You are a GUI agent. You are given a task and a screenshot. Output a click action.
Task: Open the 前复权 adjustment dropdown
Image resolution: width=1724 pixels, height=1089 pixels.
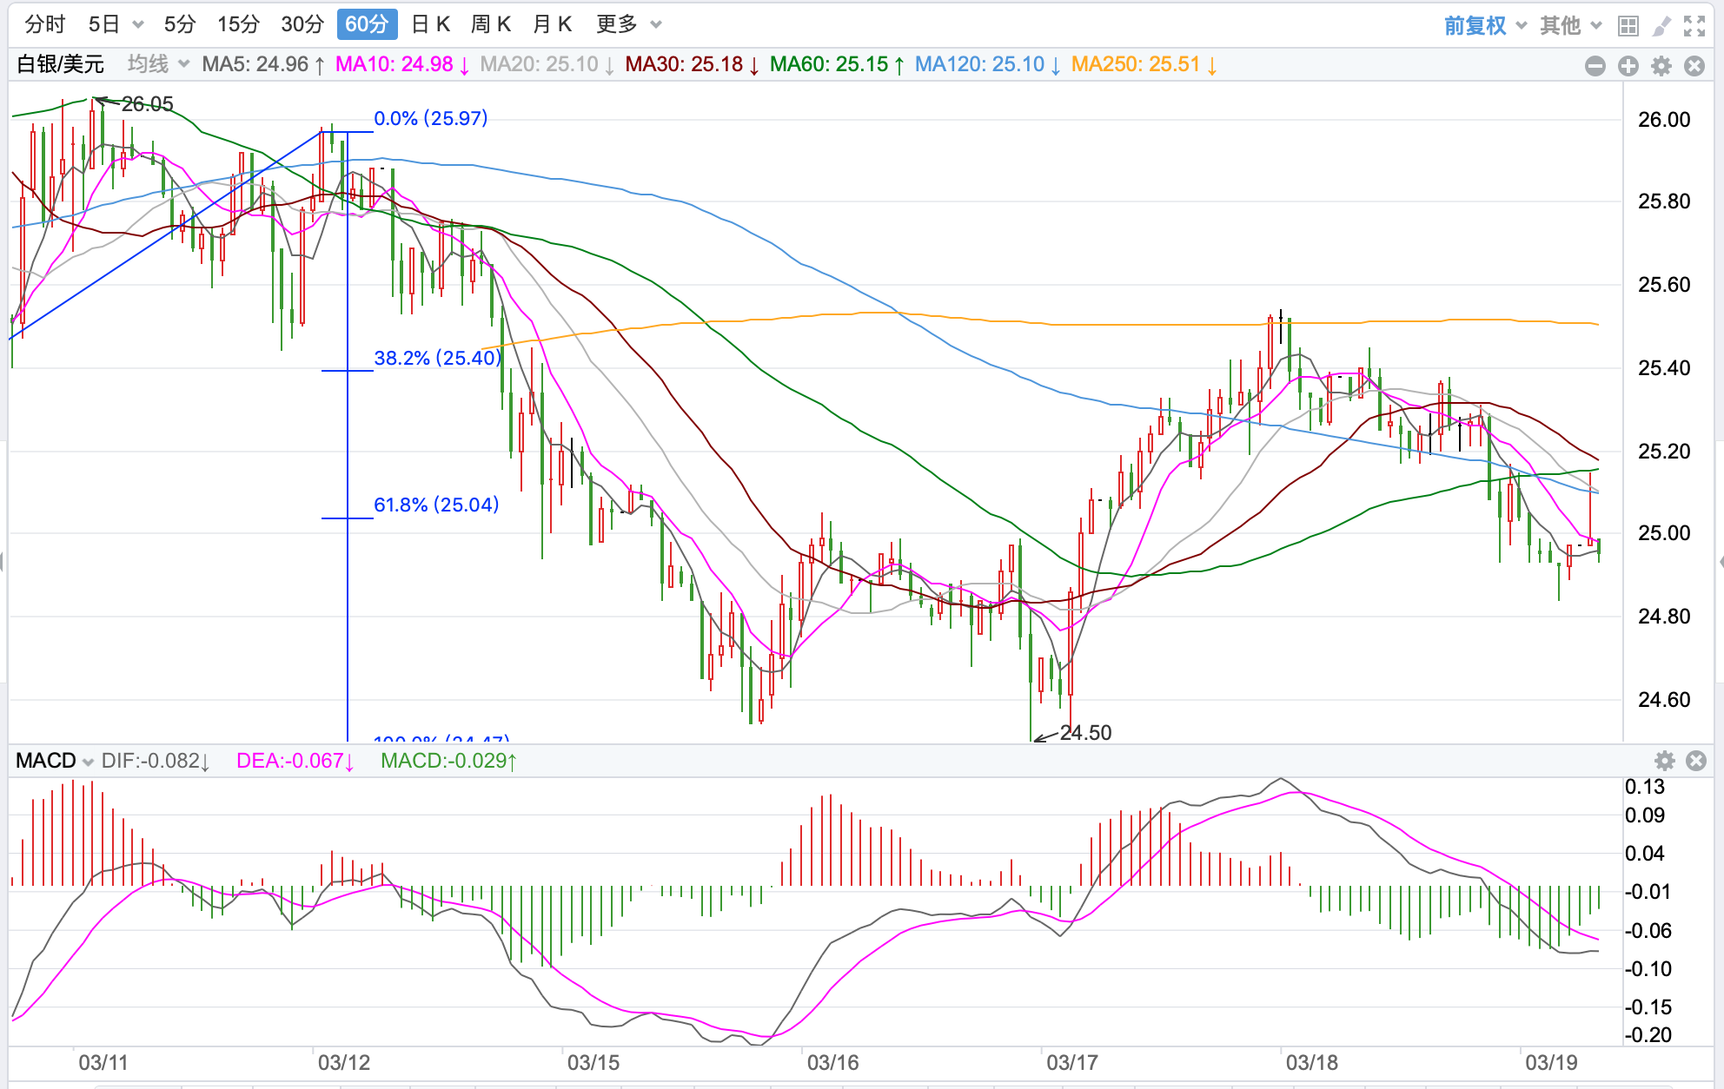pos(1484,26)
